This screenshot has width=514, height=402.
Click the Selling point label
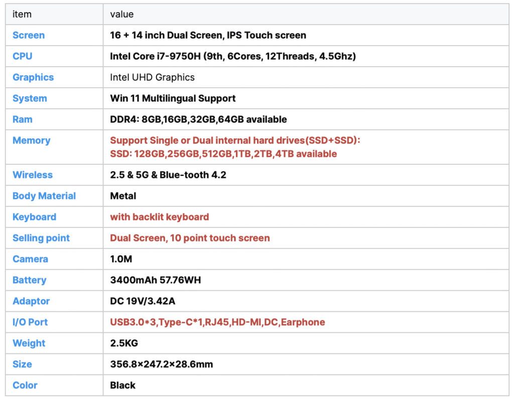41,238
